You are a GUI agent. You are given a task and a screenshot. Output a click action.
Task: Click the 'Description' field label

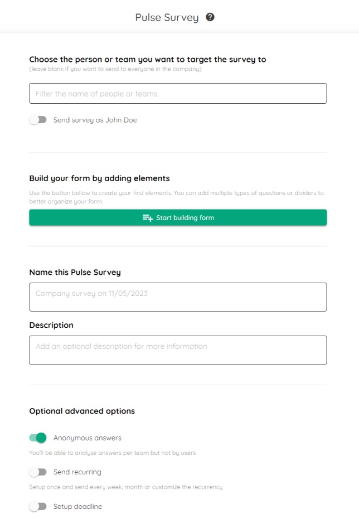[x=51, y=325]
